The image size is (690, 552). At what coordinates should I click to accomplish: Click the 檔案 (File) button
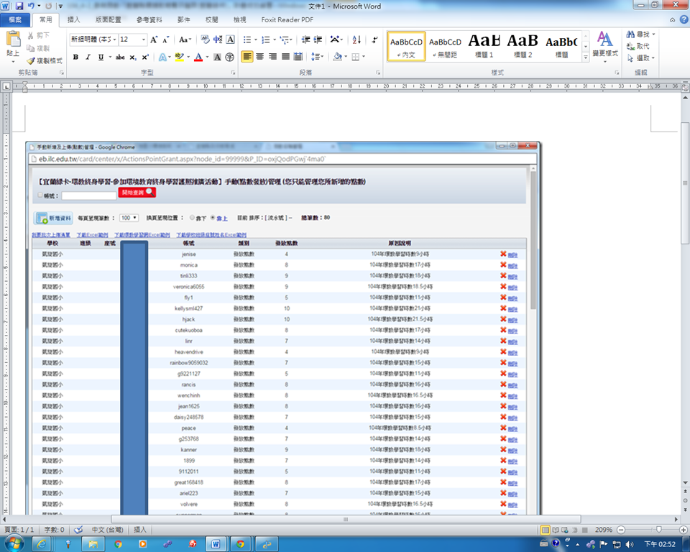(15, 19)
